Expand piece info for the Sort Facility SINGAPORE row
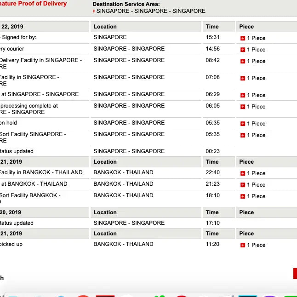Screen dimensions: 297x297 [243, 135]
